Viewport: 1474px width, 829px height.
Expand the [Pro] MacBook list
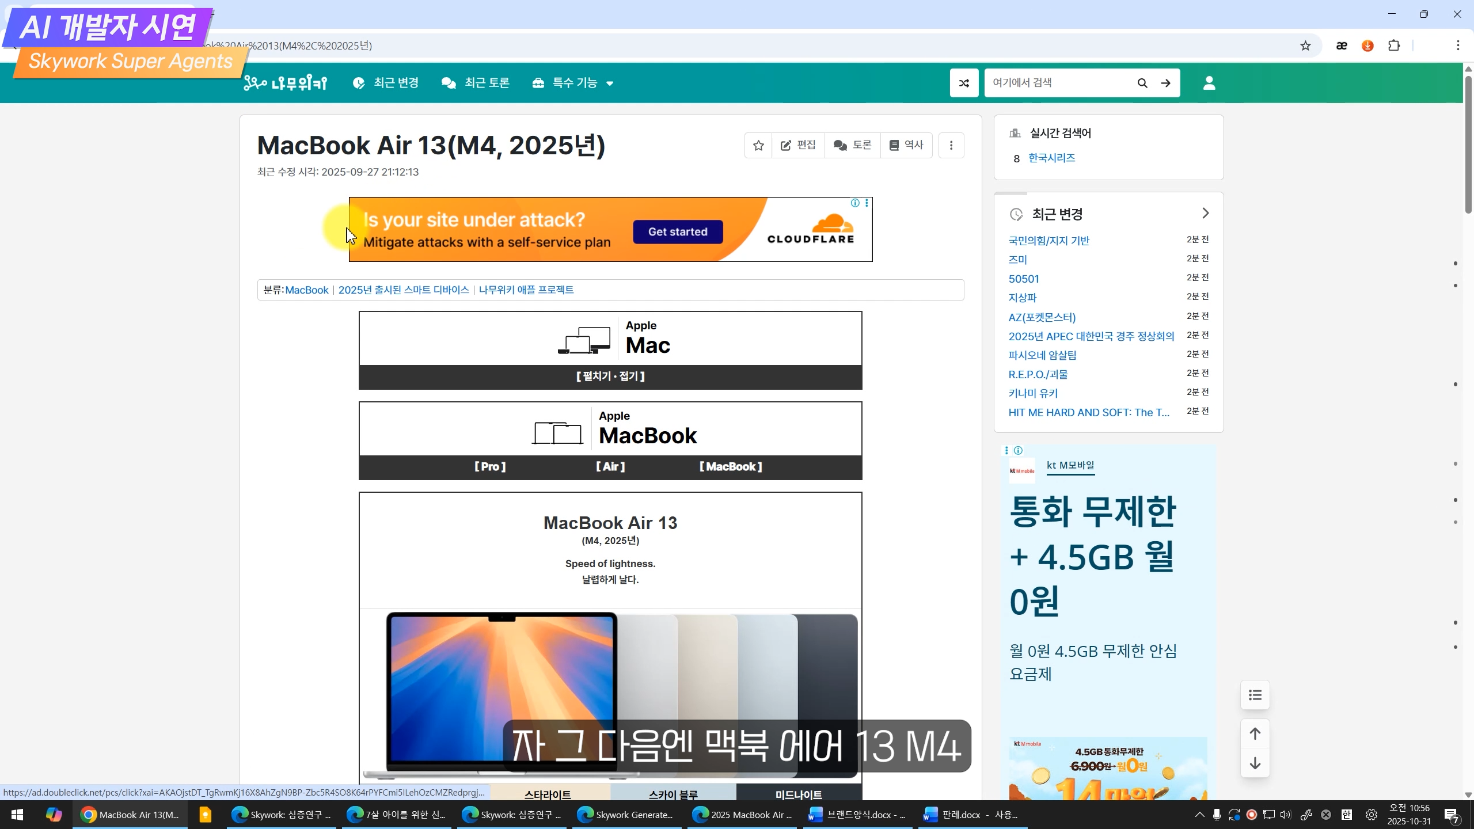pos(490,467)
